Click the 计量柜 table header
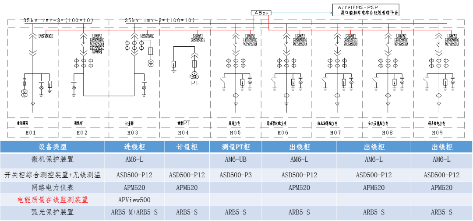The height and width of the screenshot is (221, 473). click(187, 147)
